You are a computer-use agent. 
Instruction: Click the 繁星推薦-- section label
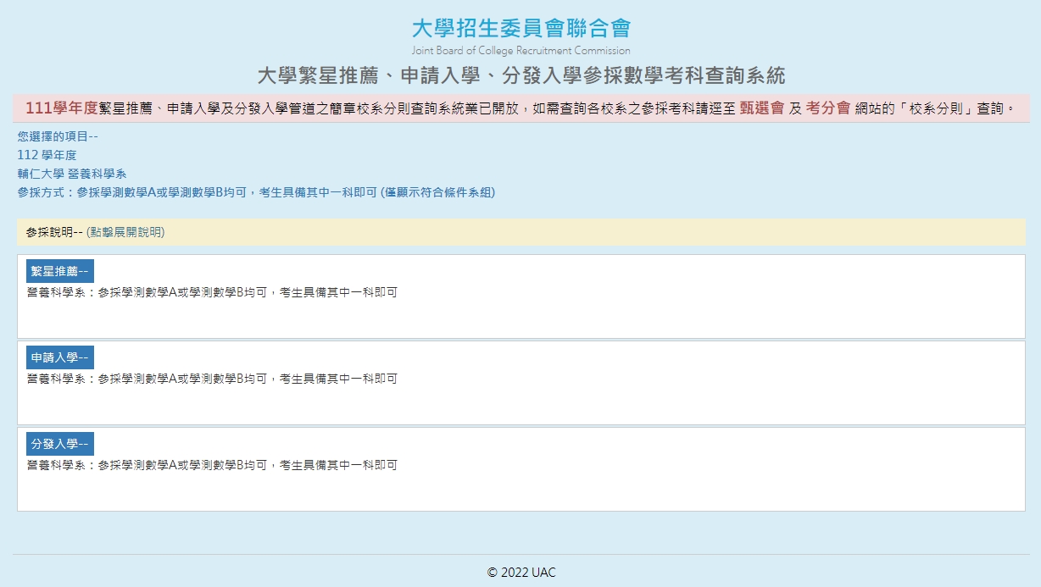pyautogui.click(x=60, y=271)
